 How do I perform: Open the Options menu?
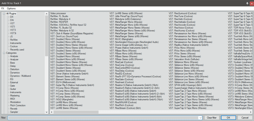point(11,9)
